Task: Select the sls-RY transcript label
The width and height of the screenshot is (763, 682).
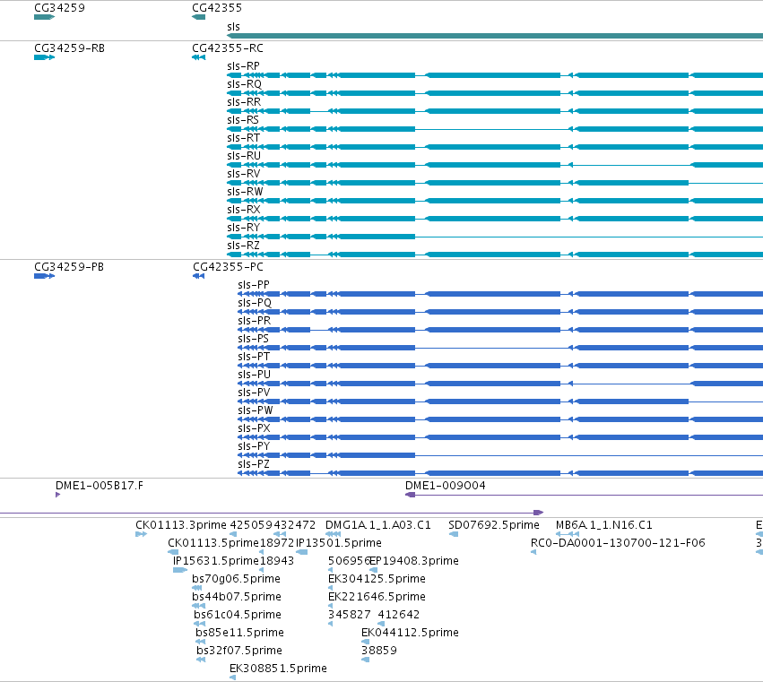Action: pyautogui.click(x=243, y=229)
